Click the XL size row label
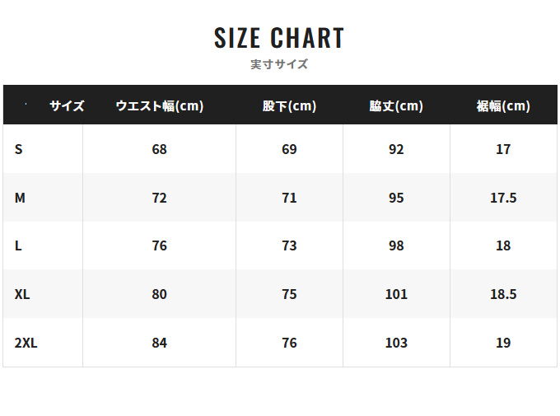Image resolution: width=560 pixels, height=416 pixels. point(22,294)
